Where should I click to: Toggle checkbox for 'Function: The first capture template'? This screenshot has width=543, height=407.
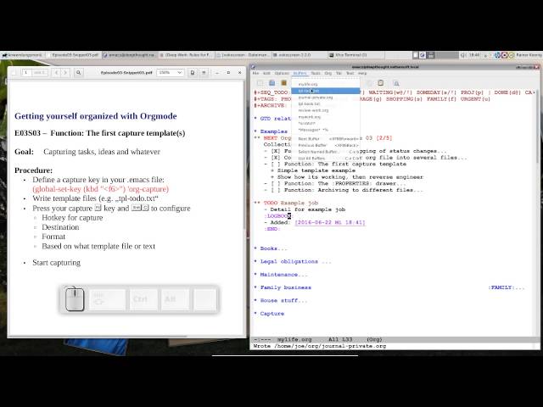pyautogui.click(x=276, y=164)
